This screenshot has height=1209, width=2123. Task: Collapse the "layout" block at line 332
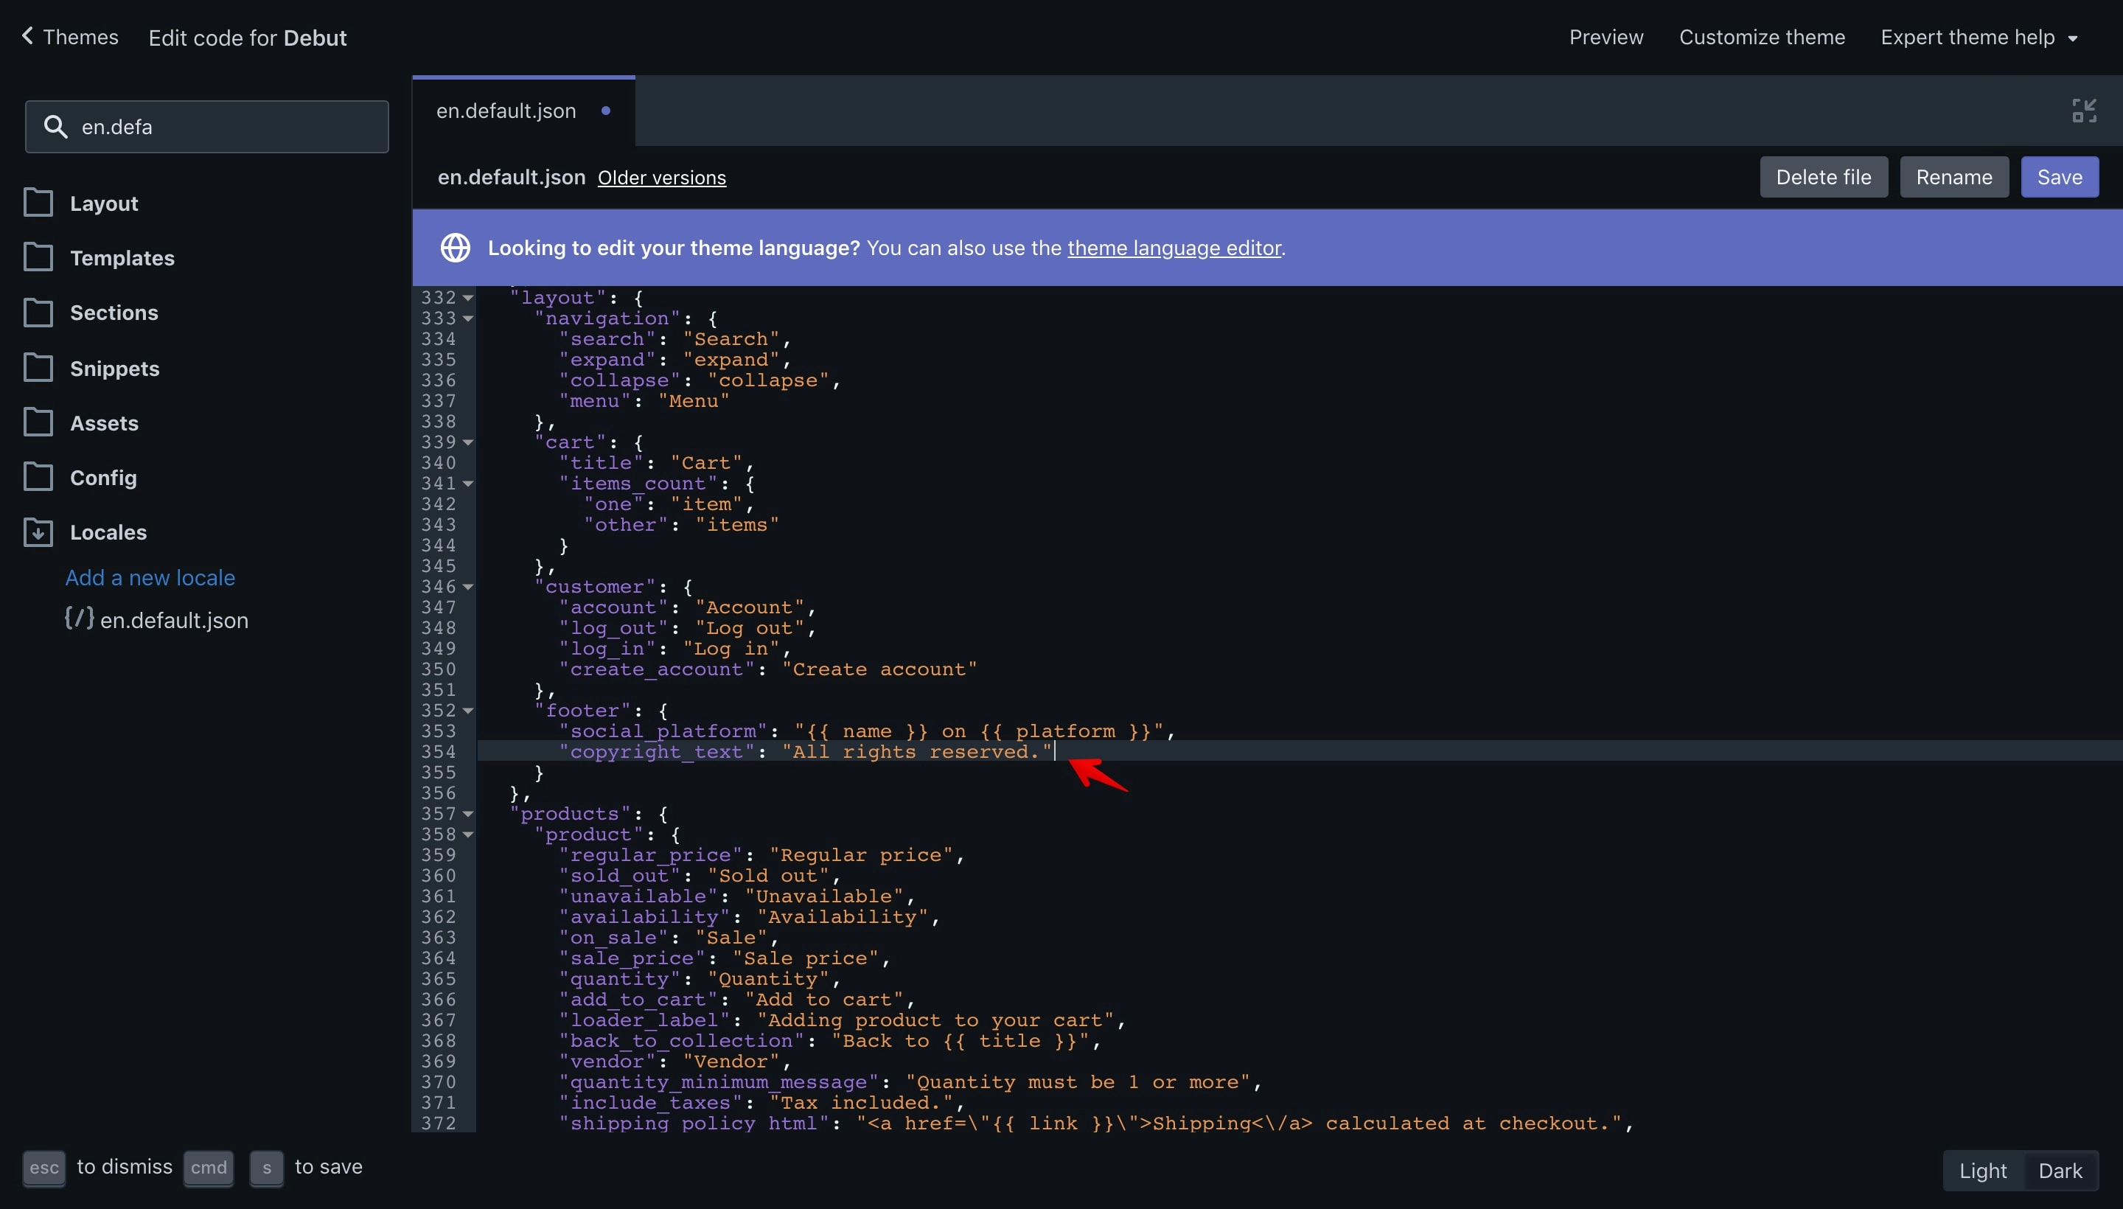(x=468, y=298)
